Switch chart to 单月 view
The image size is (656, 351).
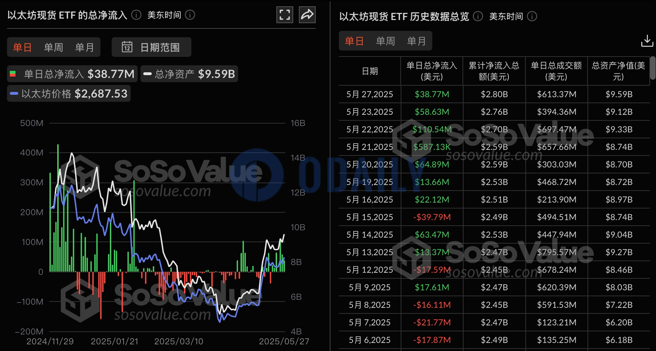(85, 47)
